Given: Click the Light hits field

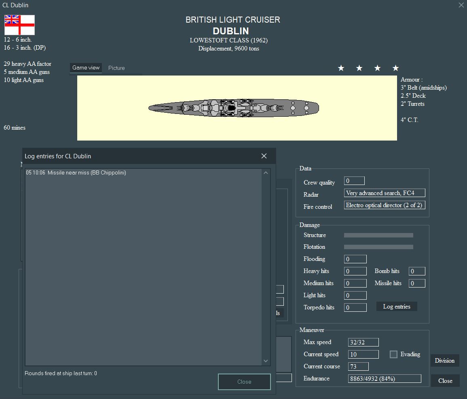Looking at the screenshot, I should point(355,295).
